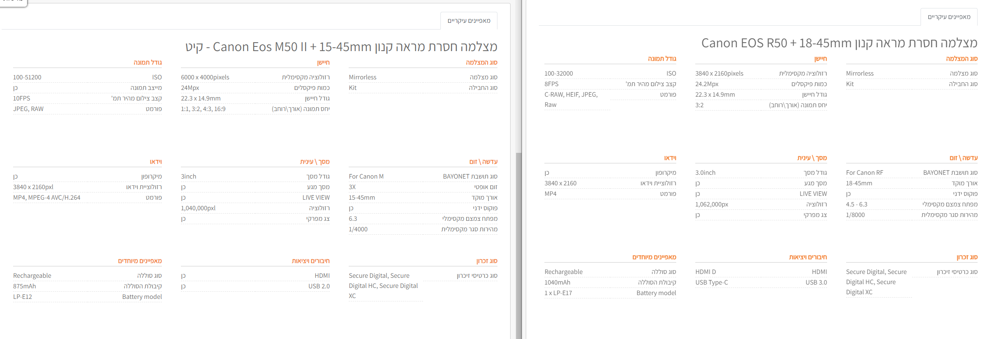Viewport: 989px width, 339px height.
Task: Click the 'מסך \ עינית' section heading on the R50 page
Action: [812, 158]
